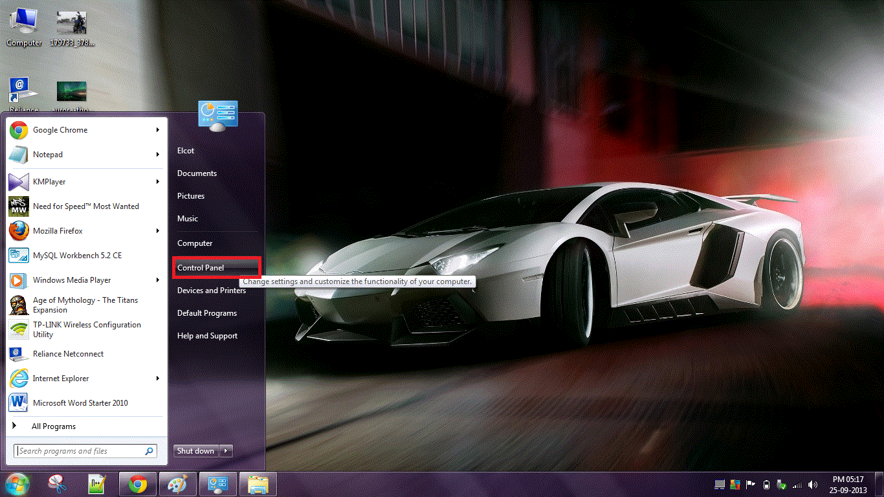Switch to Paint on the taskbar
This screenshot has height=497, width=884.
(177, 484)
